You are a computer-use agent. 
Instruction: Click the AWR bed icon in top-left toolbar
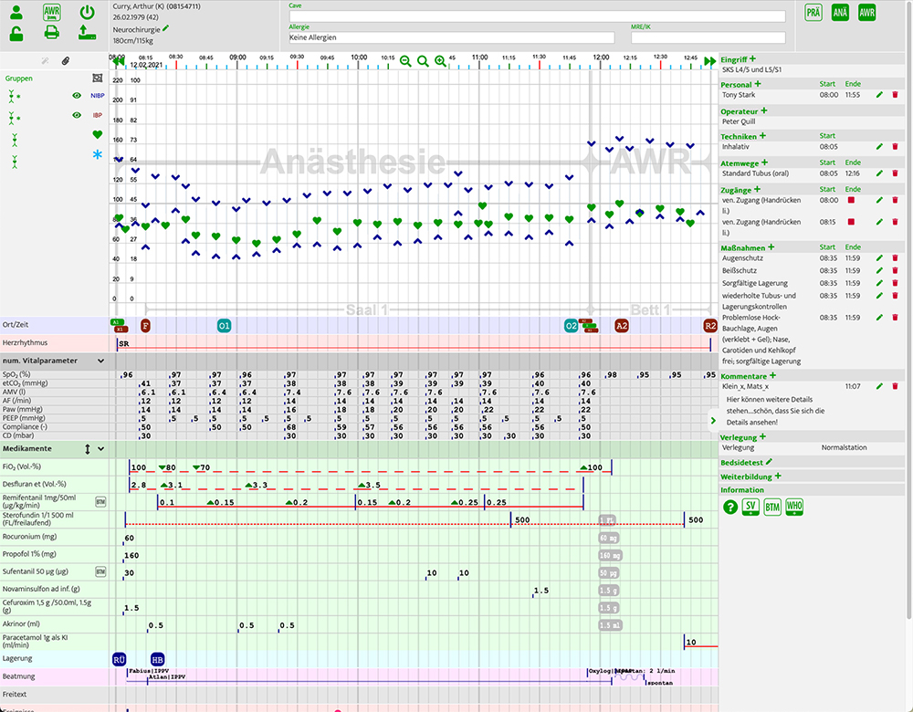52,12
